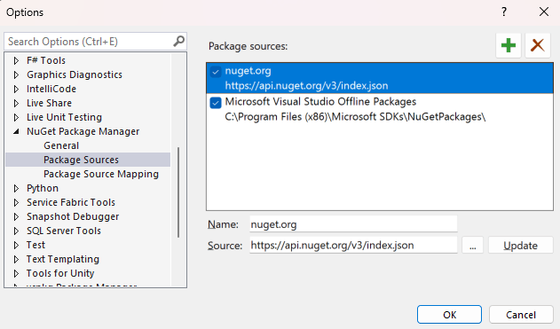The width and height of the screenshot is (560, 329).
Task: Expand the Python options node
Action: tap(17, 188)
